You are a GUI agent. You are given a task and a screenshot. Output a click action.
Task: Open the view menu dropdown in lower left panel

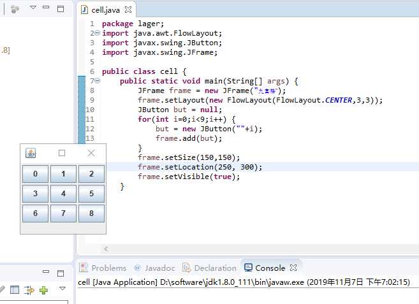point(62,288)
